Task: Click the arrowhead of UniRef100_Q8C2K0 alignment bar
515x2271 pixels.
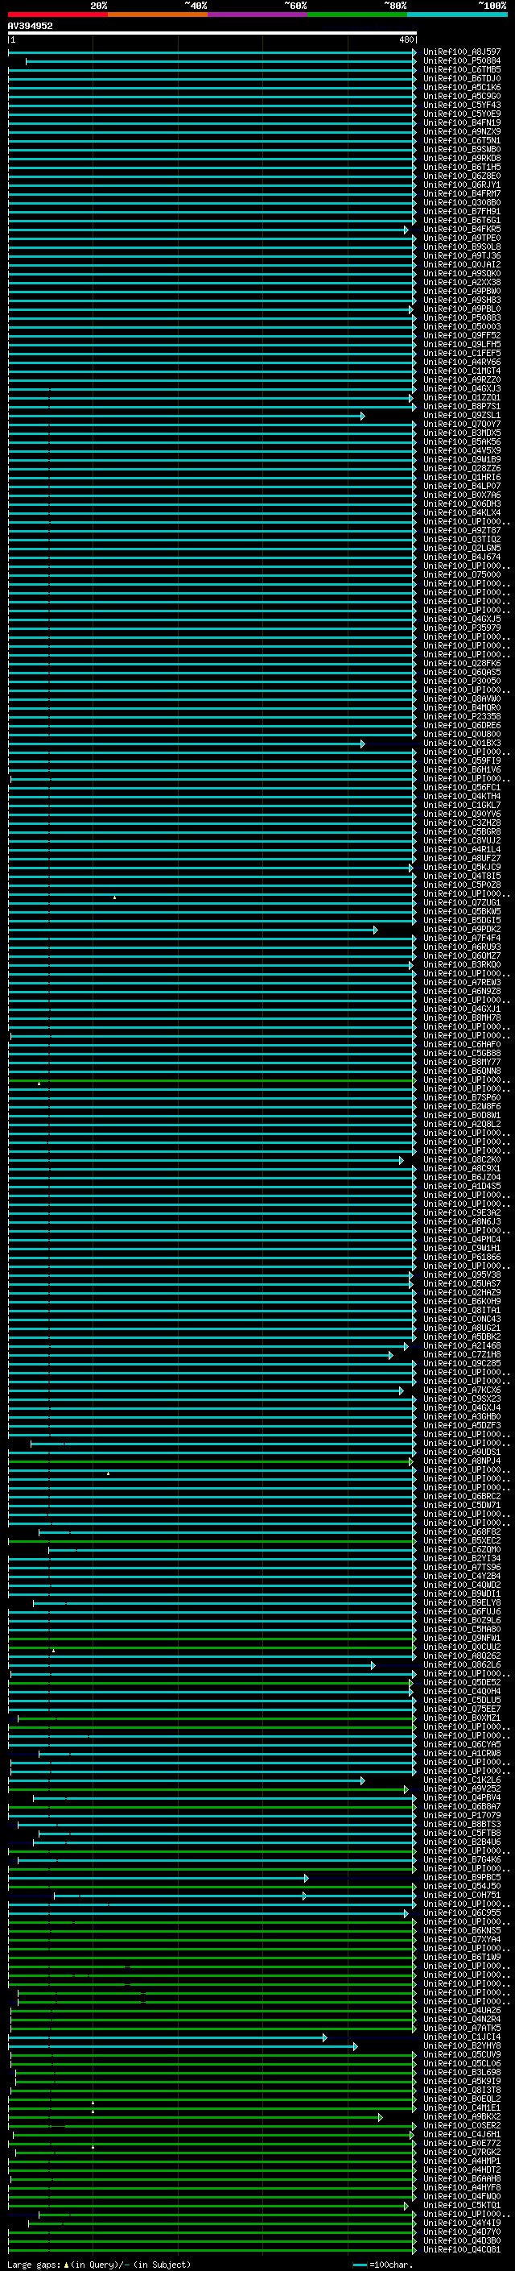Action: (401, 1160)
